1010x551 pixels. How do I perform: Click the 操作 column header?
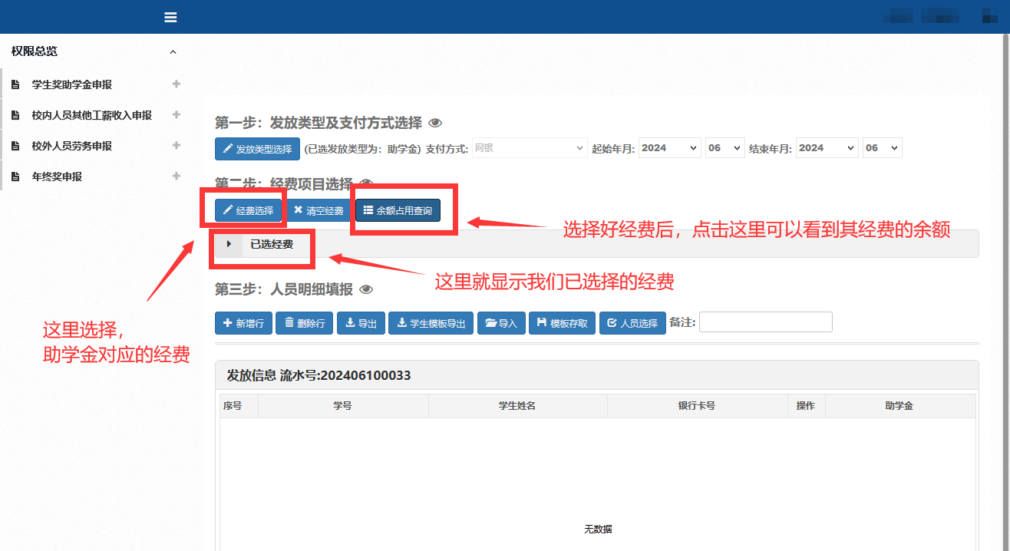(x=806, y=406)
